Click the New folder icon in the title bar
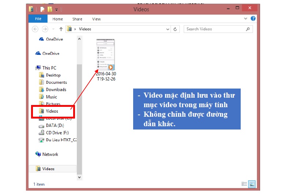Screen dimensions: 293x195 (x=50, y=9)
